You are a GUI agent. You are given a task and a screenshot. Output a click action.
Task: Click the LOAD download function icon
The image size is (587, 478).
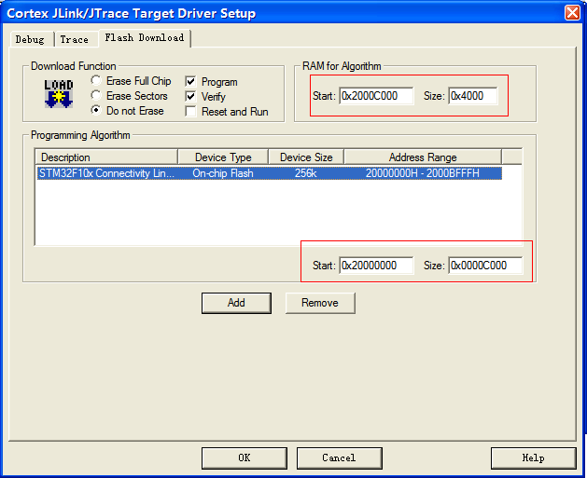(59, 93)
